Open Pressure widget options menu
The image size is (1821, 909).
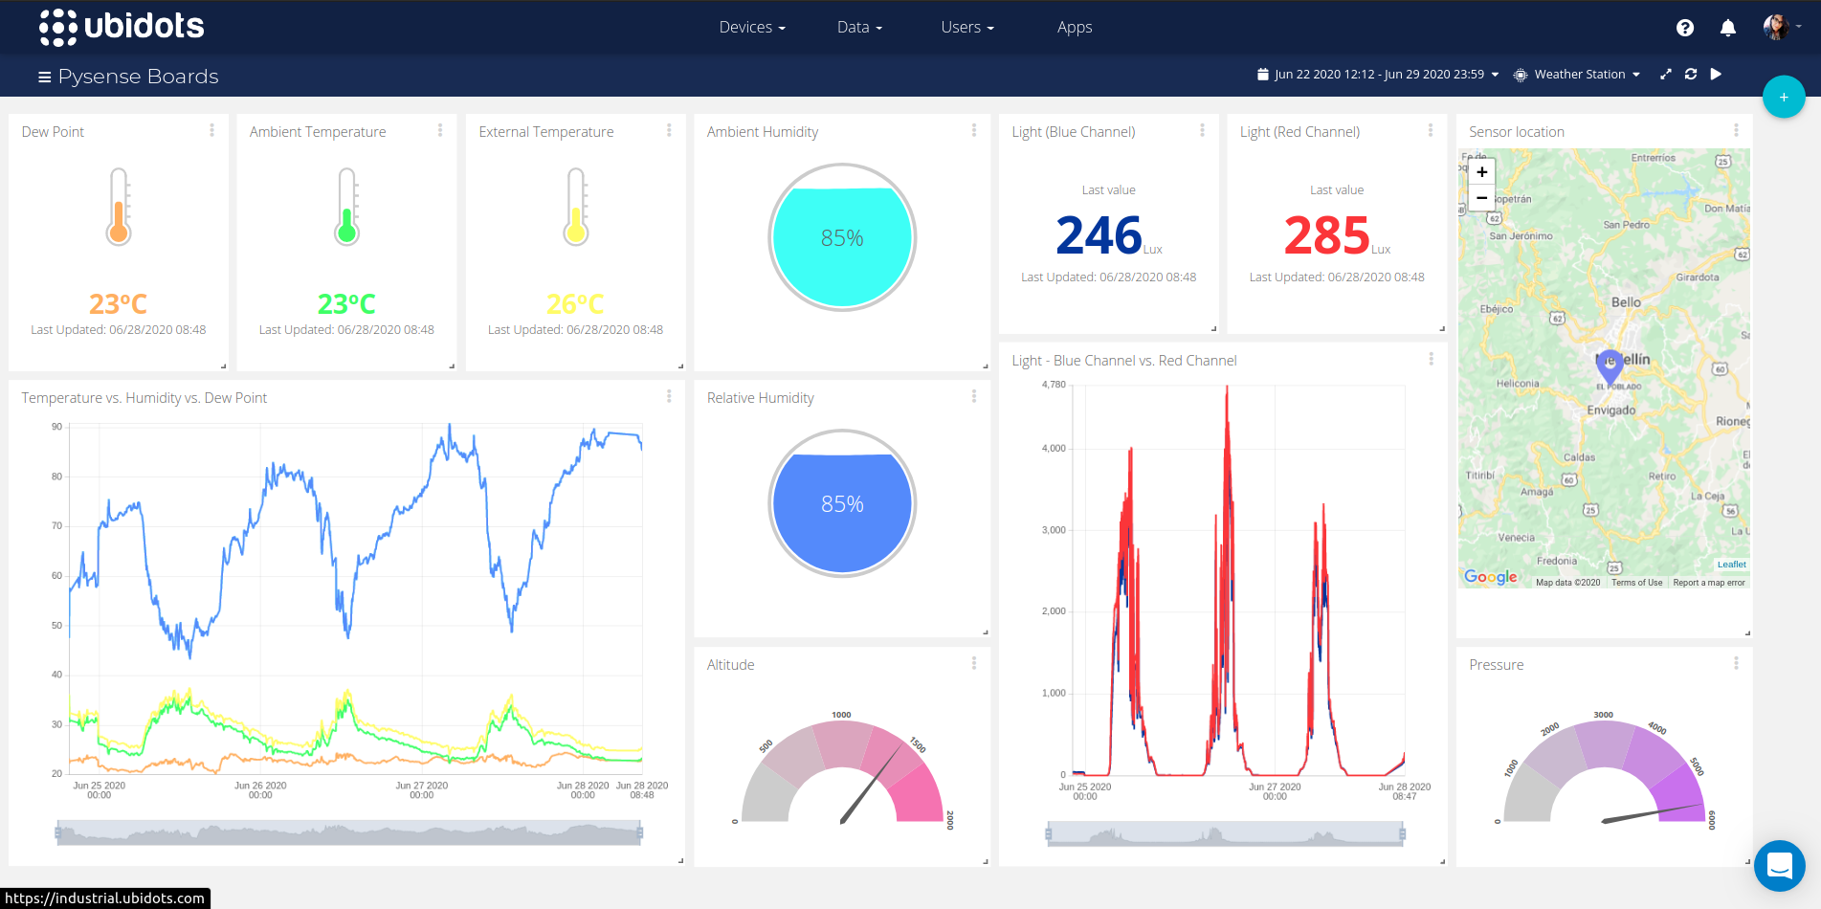[1736, 663]
